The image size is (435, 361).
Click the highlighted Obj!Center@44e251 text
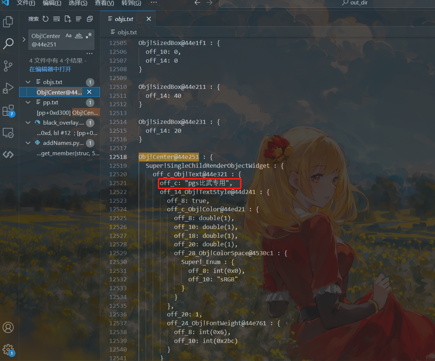coord(169,157)
